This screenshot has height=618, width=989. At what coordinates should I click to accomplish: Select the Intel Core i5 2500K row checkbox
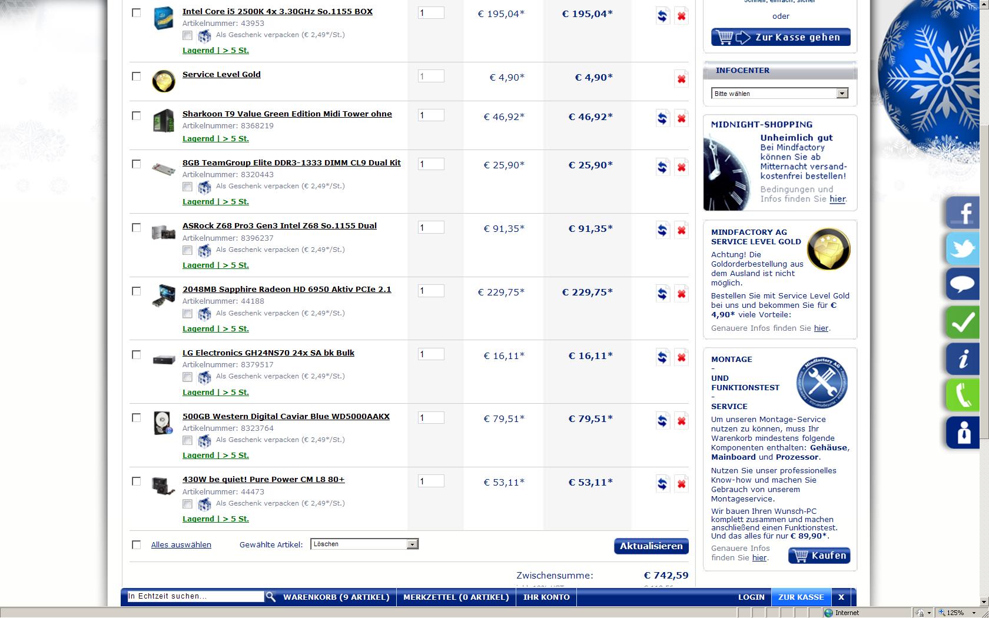137,12
